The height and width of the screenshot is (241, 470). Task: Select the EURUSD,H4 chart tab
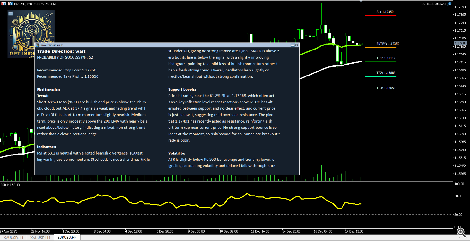67,238
